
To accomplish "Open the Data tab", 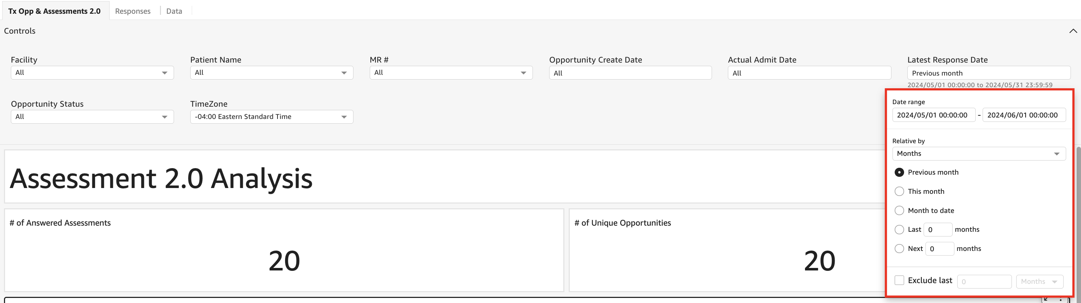I will coord(174,11).
